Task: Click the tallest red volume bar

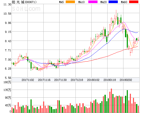Action: [111, 101]
